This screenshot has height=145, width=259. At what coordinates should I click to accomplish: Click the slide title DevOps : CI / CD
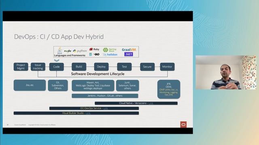tap(59, 37)
